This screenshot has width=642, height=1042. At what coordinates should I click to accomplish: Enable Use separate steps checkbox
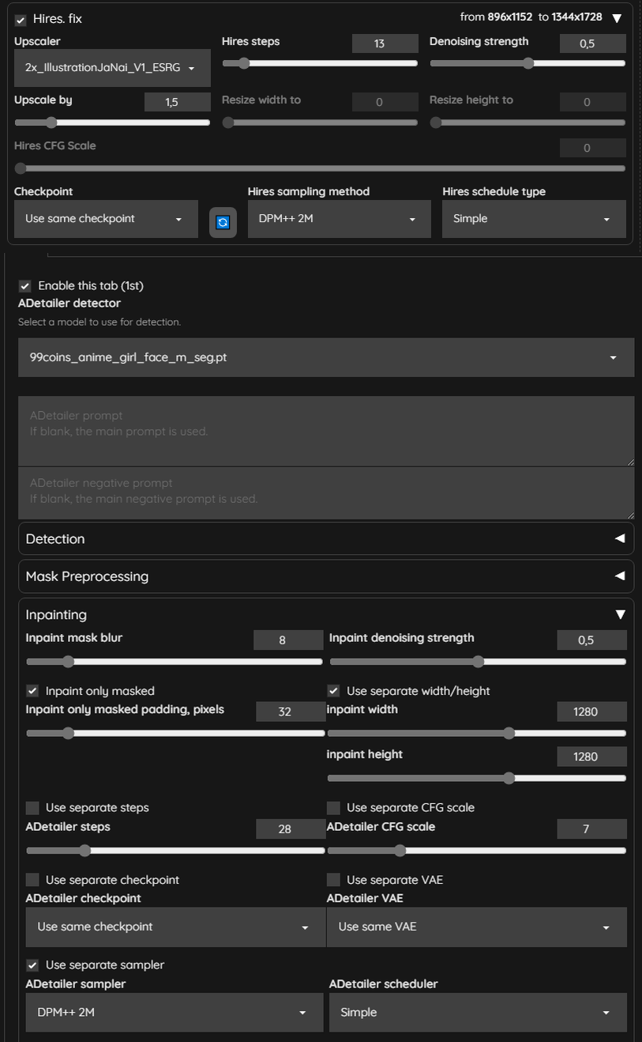(32, 808)
